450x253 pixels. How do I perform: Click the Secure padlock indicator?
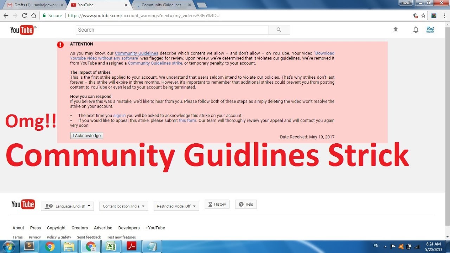pos(52,15)
